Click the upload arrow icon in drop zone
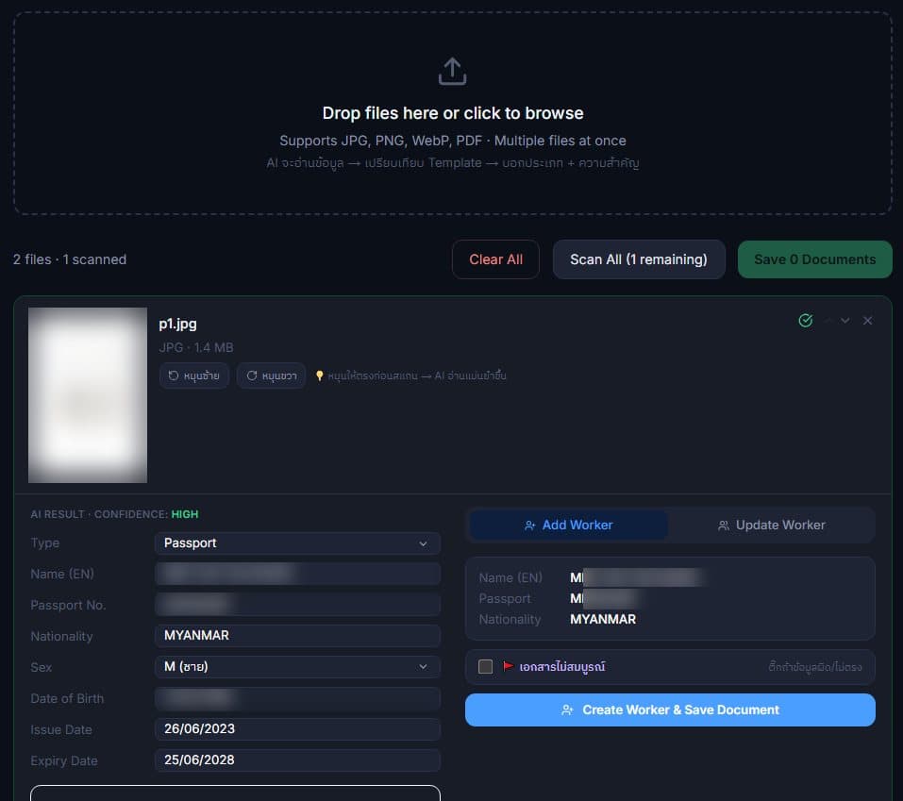This screenshot has width=903, height=801. tap(452, 72)
